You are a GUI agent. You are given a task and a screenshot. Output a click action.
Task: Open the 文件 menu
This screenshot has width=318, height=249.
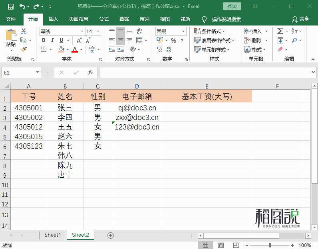coord(10,19)
